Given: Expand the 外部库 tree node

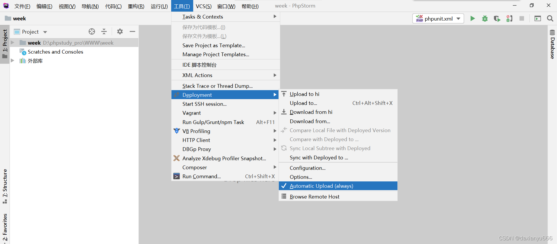Looking at the screenshot, I should click(12, 61).
